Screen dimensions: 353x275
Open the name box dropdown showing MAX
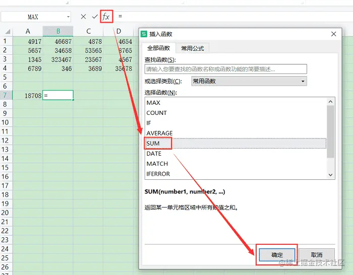[x=68, y=17]
